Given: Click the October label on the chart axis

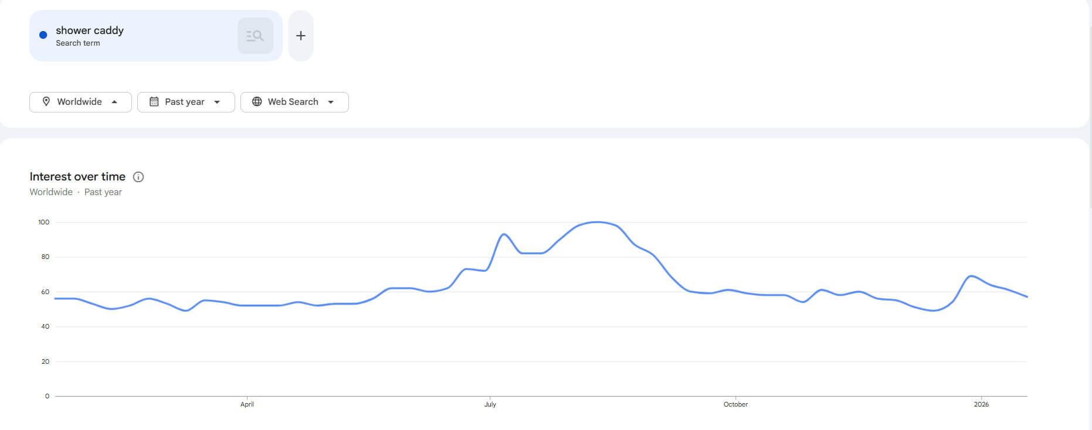Looking at the screenshot, I should [735, 404].
